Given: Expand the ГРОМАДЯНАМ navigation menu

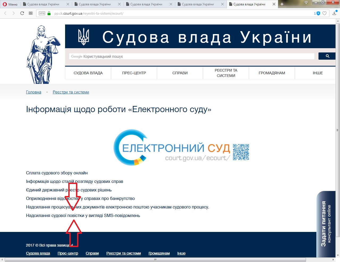Looking at the screenshot, I should click(x=272, y=73).
